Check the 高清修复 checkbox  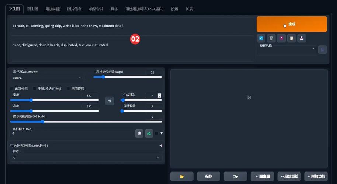(68, 88)
